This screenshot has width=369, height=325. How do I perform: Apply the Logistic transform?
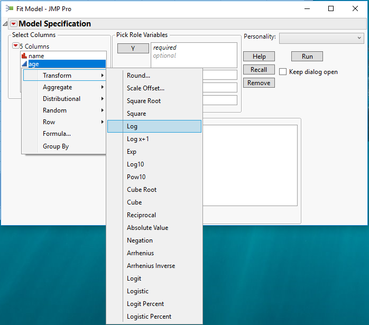(154, 291)
